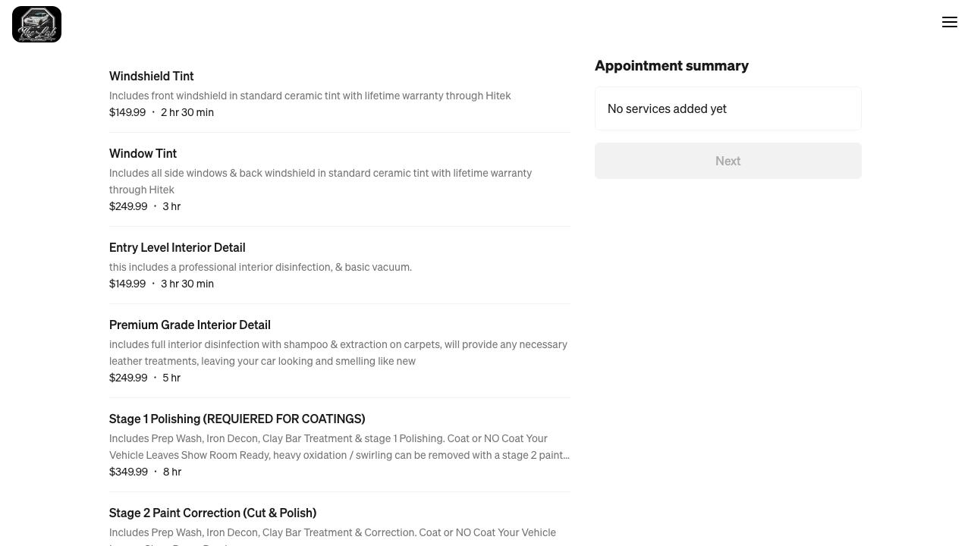This screenshot has width=971, height=546.
Task: Click the Stage 2 Paint Correction description
Action: [332, 533]
